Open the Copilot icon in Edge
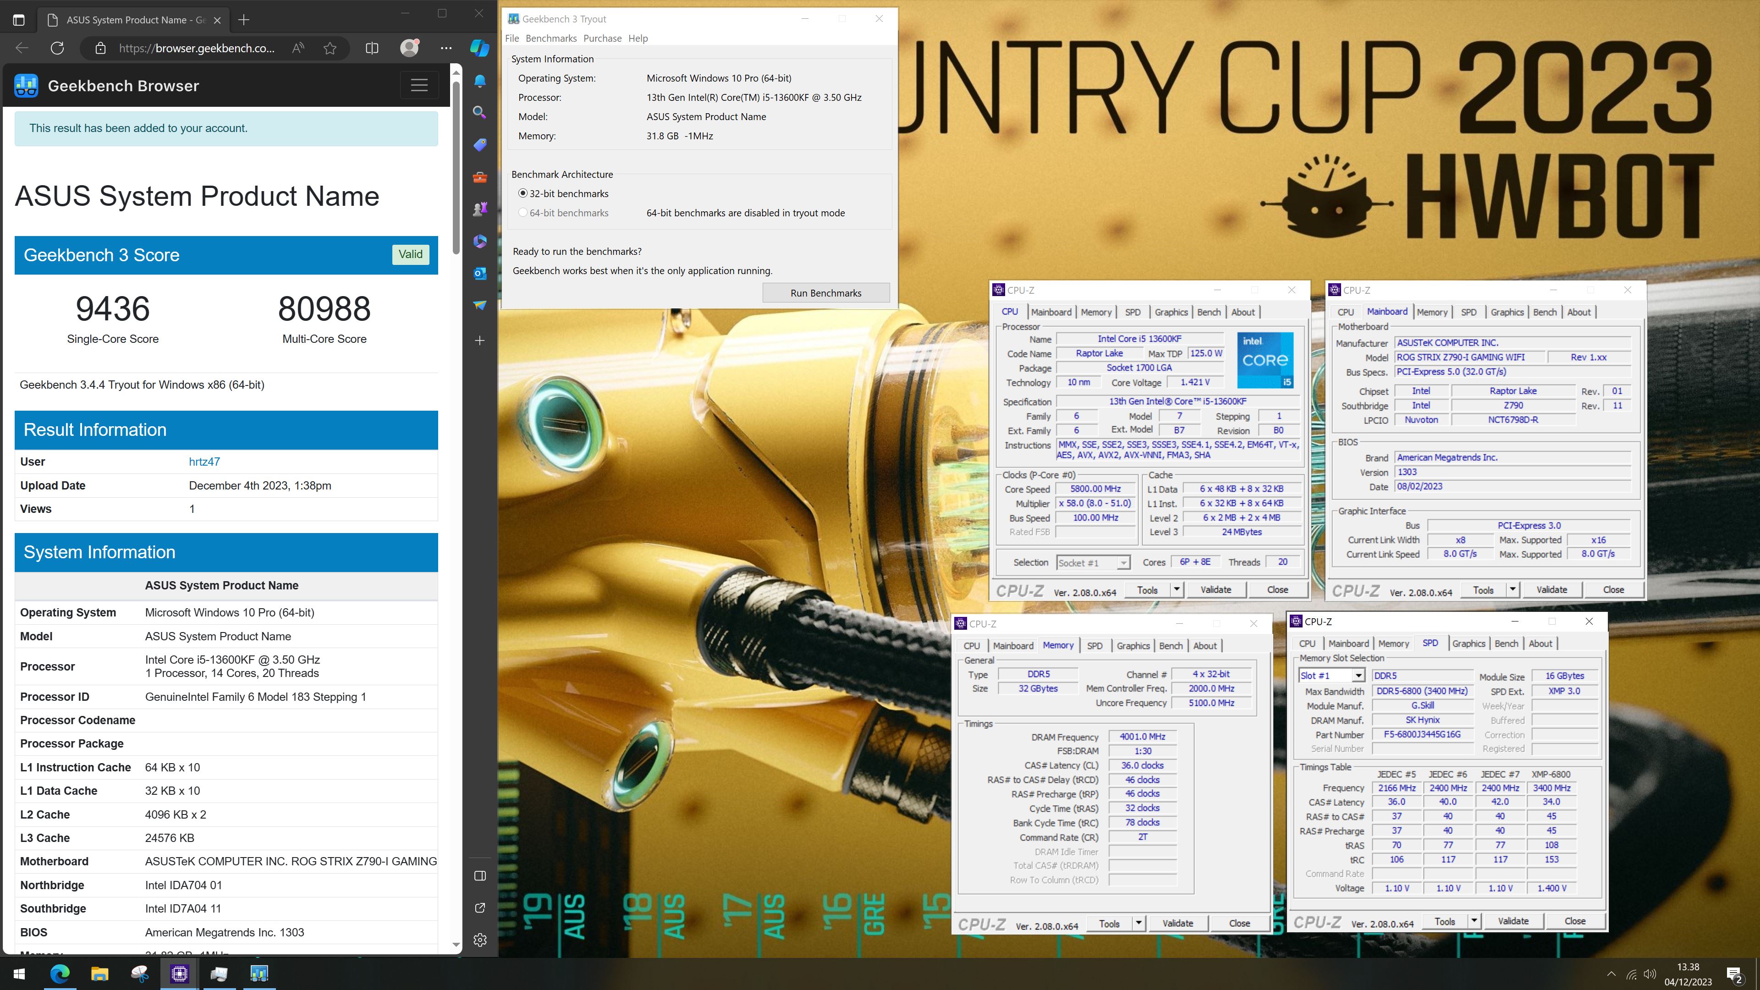This screenshot has height=990, width=1760. (479, 48)
